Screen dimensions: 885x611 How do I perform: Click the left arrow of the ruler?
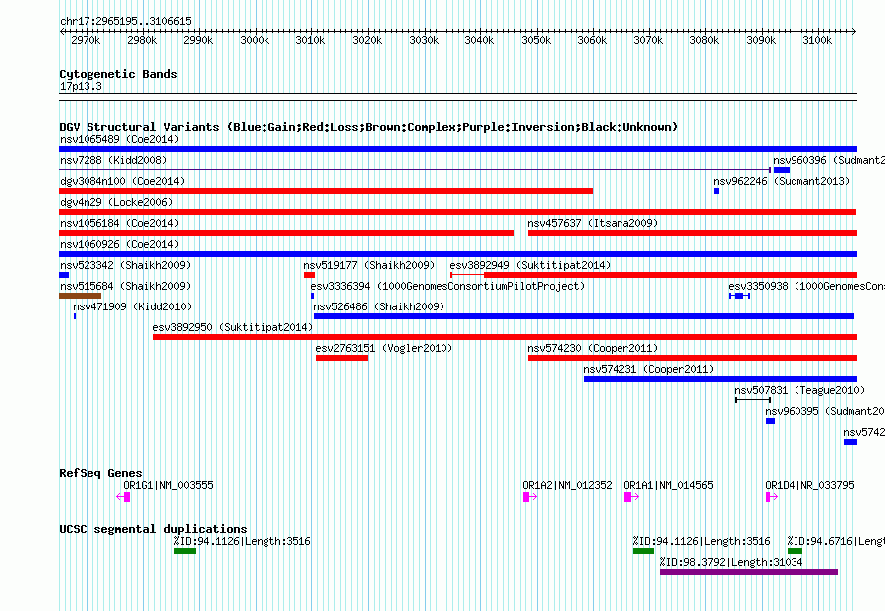click(62, 31)
